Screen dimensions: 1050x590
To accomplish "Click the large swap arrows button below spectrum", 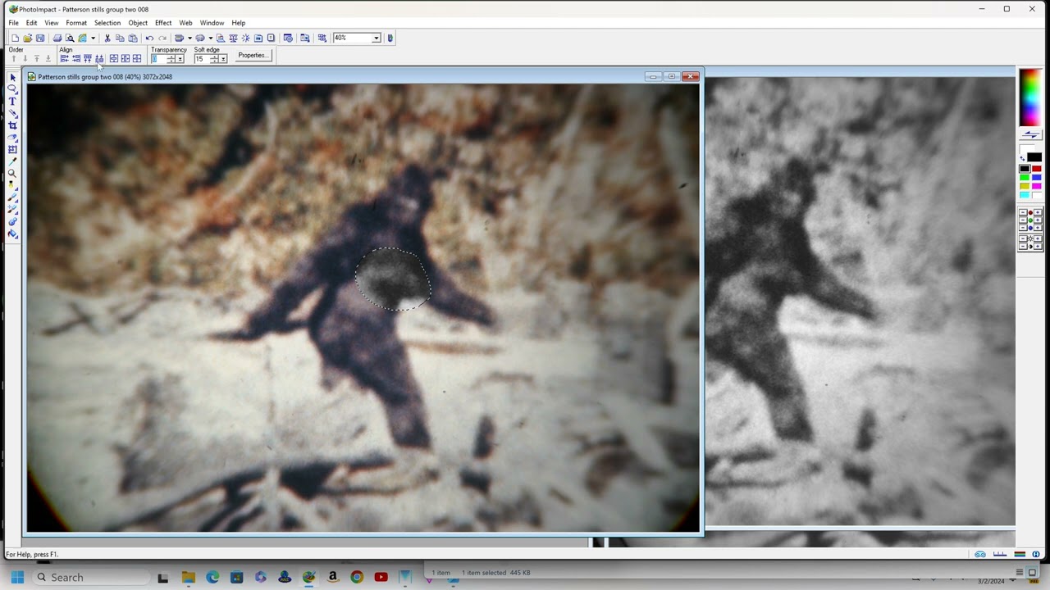I will [x=1031, y=134].
